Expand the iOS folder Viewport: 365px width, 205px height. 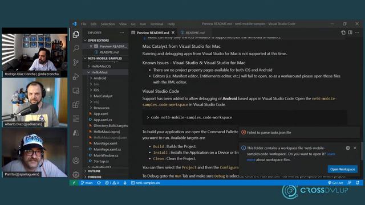[x=106, y=90]
